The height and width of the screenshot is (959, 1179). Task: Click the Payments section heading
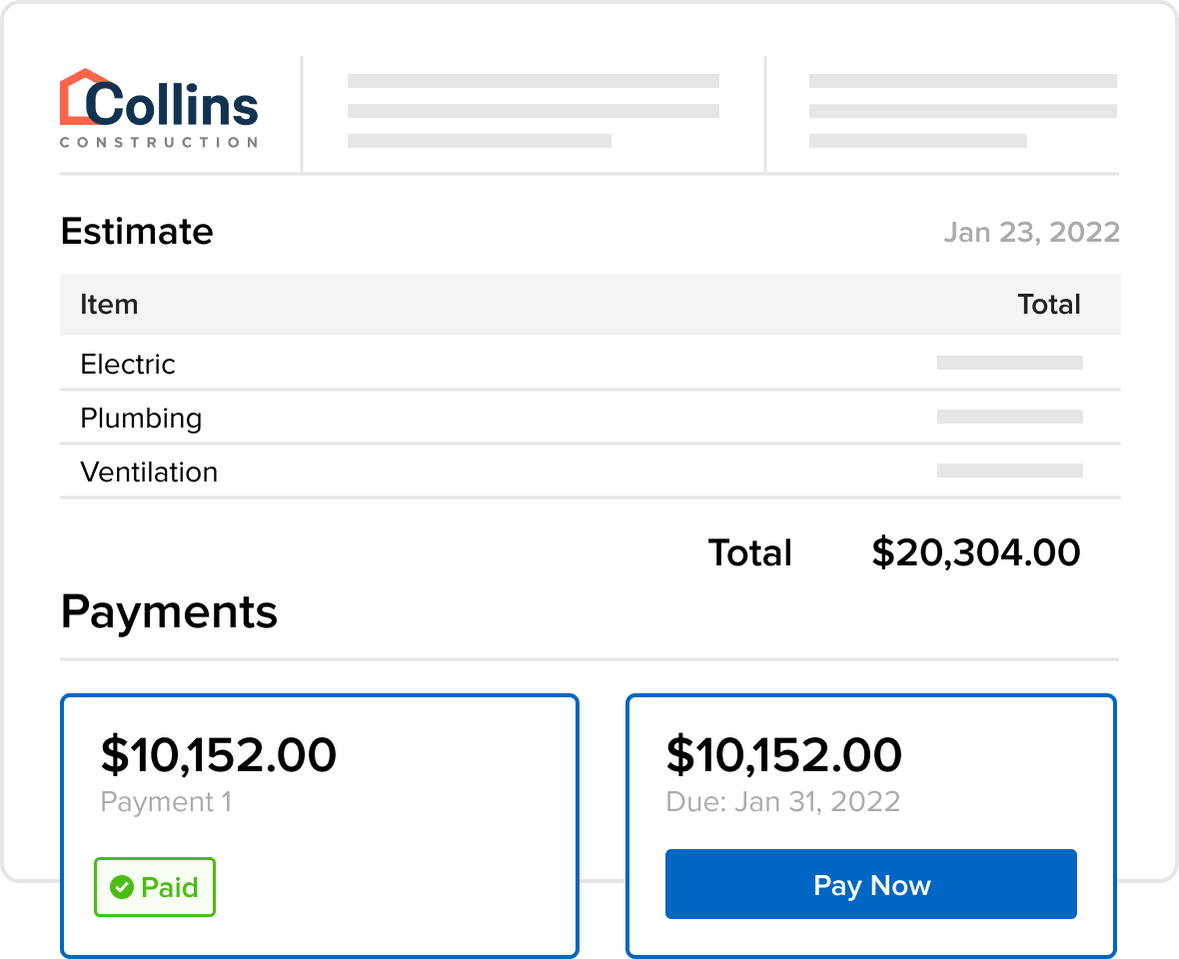point(169,611)
